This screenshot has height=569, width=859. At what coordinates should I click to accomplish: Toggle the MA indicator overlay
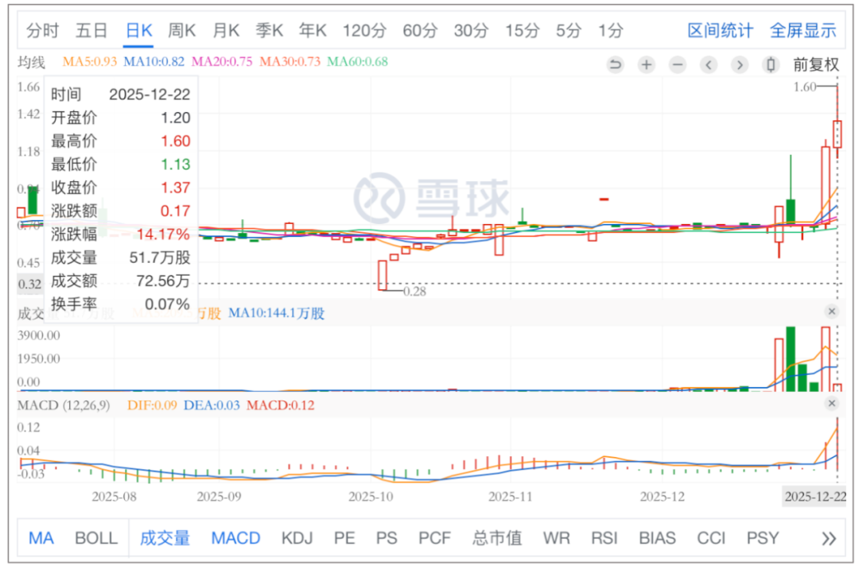(41, 538)
